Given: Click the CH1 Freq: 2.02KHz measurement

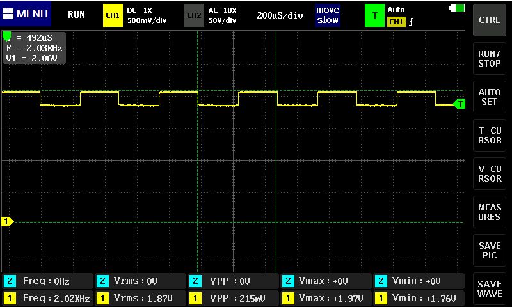Looking at the screenshot, I should click(47, 298).
